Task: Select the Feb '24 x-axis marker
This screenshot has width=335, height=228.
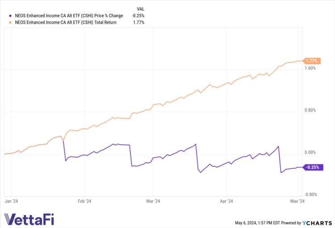Action: click(x=84, y=201)
